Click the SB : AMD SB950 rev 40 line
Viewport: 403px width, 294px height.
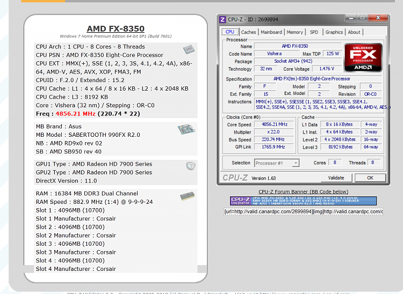coord(69,152)
